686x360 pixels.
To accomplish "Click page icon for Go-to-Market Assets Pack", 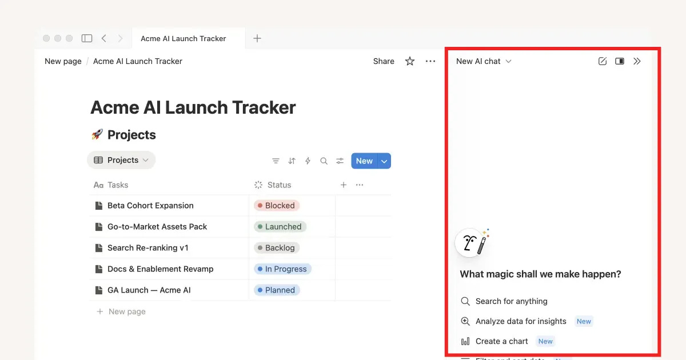I will tap(99, 227).
